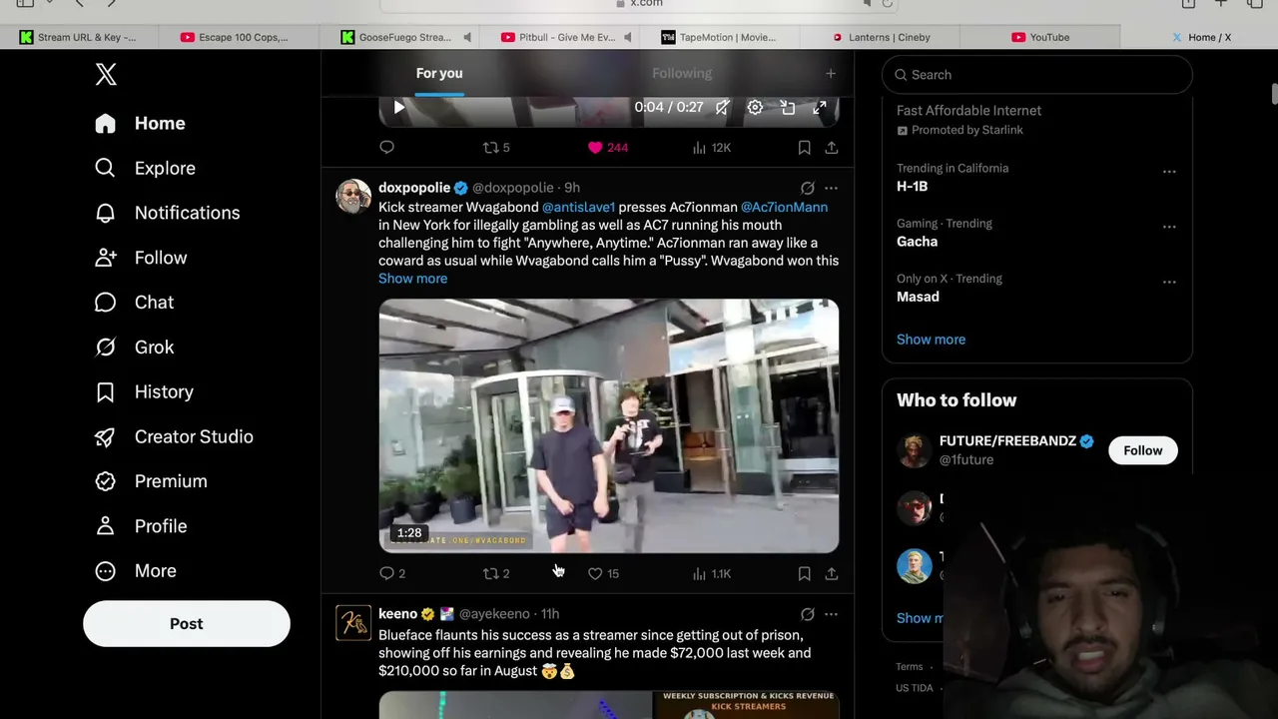Open the Terms footer link
Image resolution: width=1278 pixels, height=719 pixels.
pos(910,667)
